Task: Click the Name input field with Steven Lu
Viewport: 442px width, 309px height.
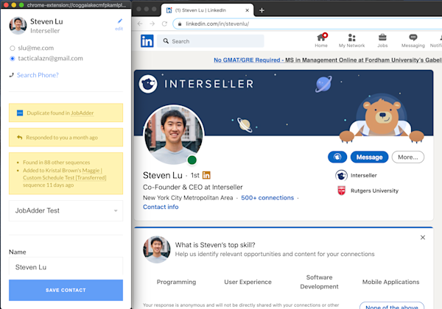Action: click(x=66, y=267)
